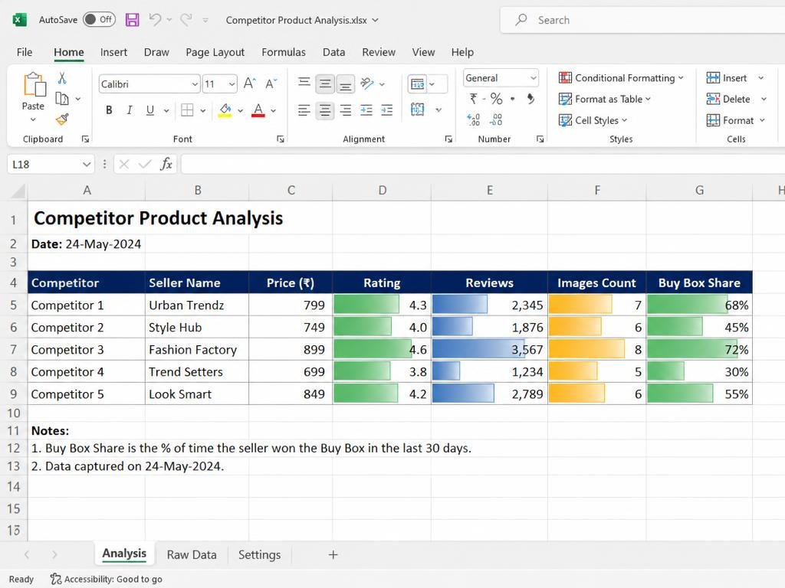The width and height of the screenshot is (785, 588).
Task: Open the Conditional Formatting dropdown
Action: (621, 78)
